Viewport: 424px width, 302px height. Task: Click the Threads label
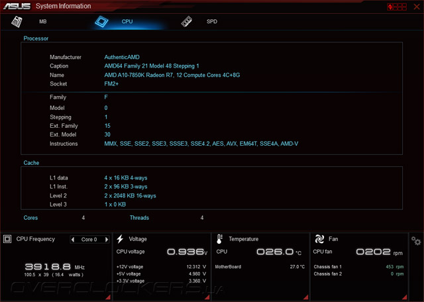[139, 218]
